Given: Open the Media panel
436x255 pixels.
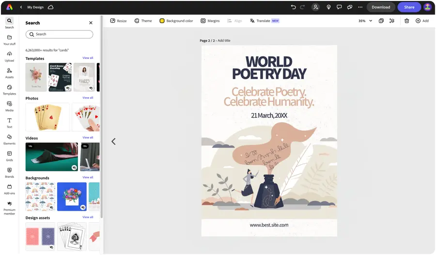Looking at the screenshot, I should tap(10, 106).
